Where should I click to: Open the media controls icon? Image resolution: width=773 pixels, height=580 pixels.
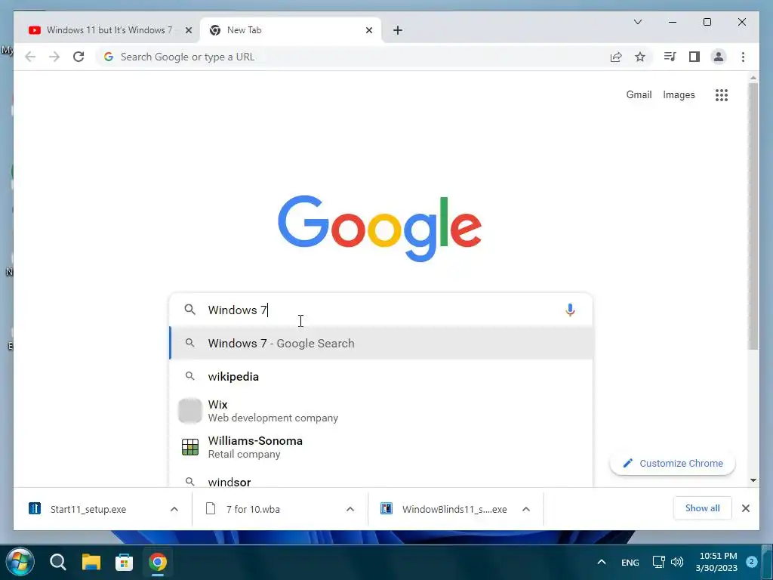tap(670, 57)
